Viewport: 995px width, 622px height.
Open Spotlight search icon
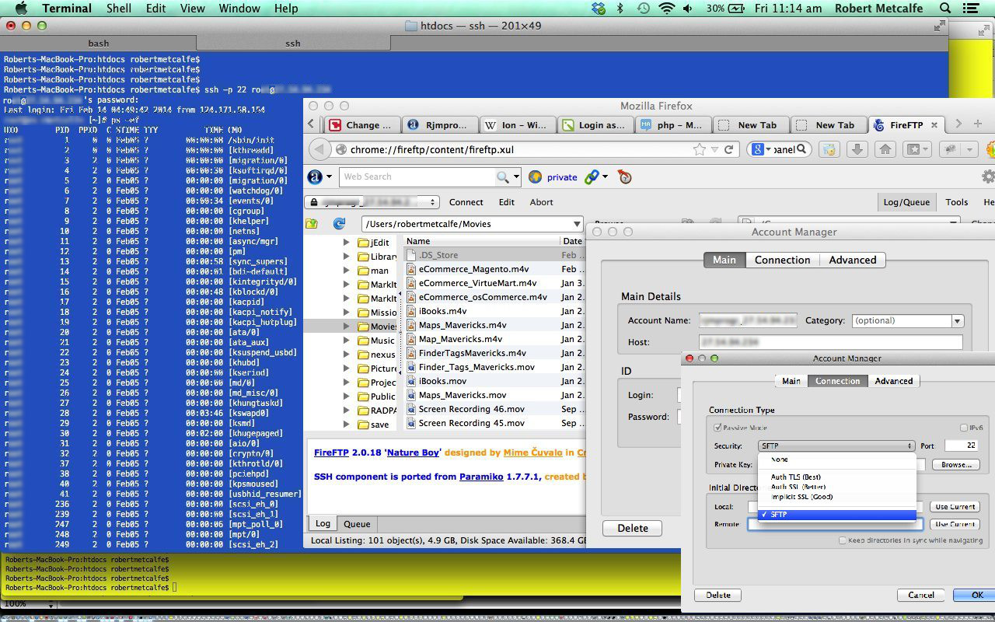coord(945,9)
